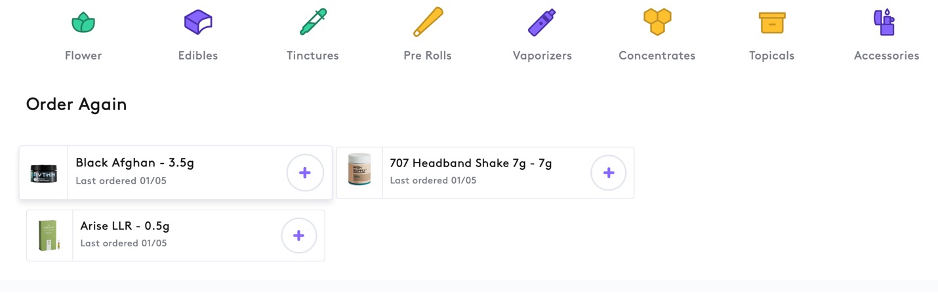The width and height of the screenshot is (938, 304).
Task: Go to the Flower category label
Action: 83,56
